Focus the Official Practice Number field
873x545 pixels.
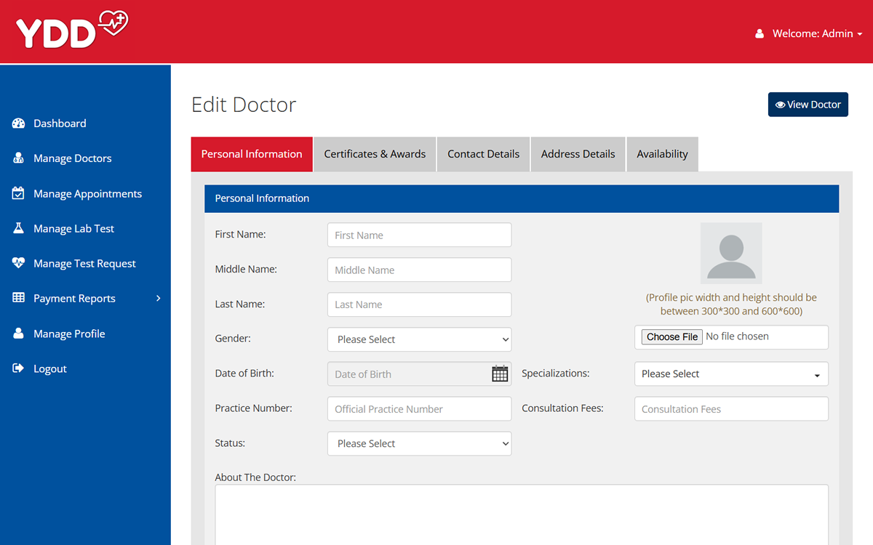point(420,408)
